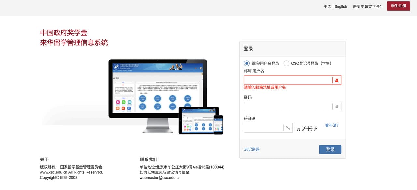Viewport: 417px width, 190px height.
Task: Refresh captcha via 看不清? link
Action: [332, 125]
